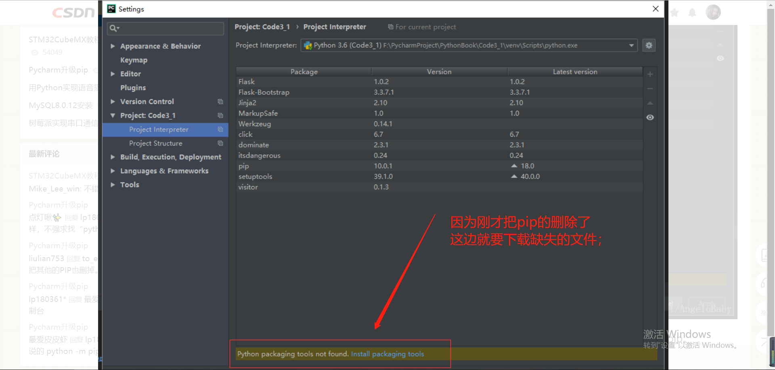Select the Flask-Bootstrap package row

coord(439,92)
